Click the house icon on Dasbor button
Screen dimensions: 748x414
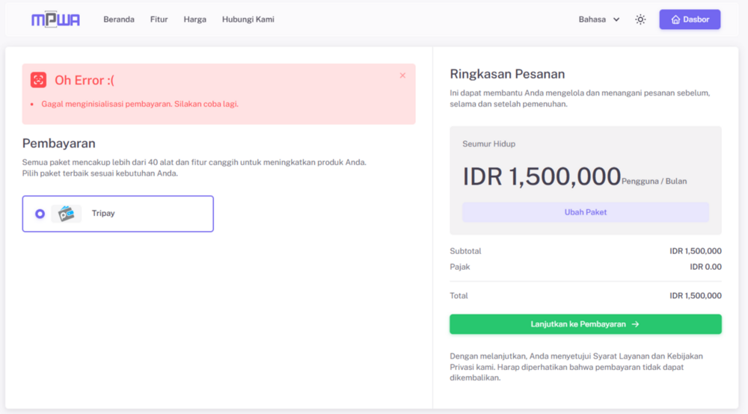pos(675,19)
